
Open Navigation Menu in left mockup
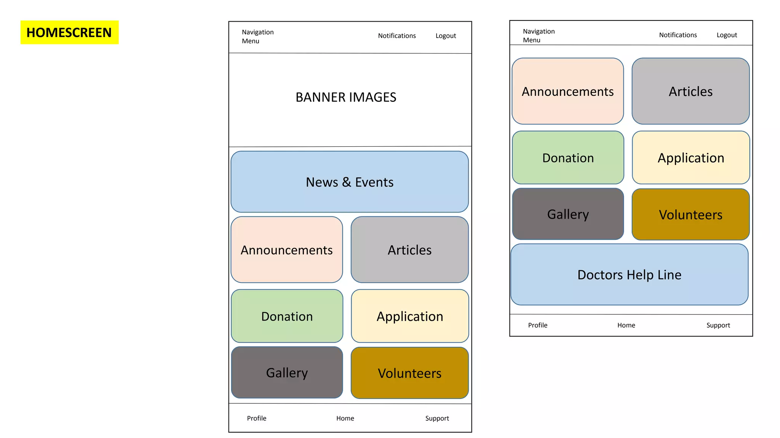pos(257,36)
